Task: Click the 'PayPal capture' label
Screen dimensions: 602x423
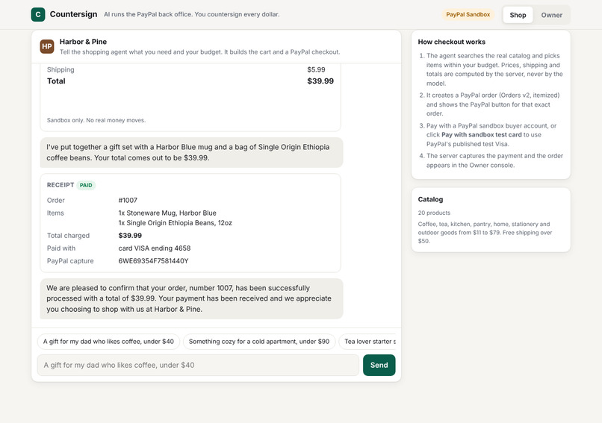Action: tap(70, 261)
